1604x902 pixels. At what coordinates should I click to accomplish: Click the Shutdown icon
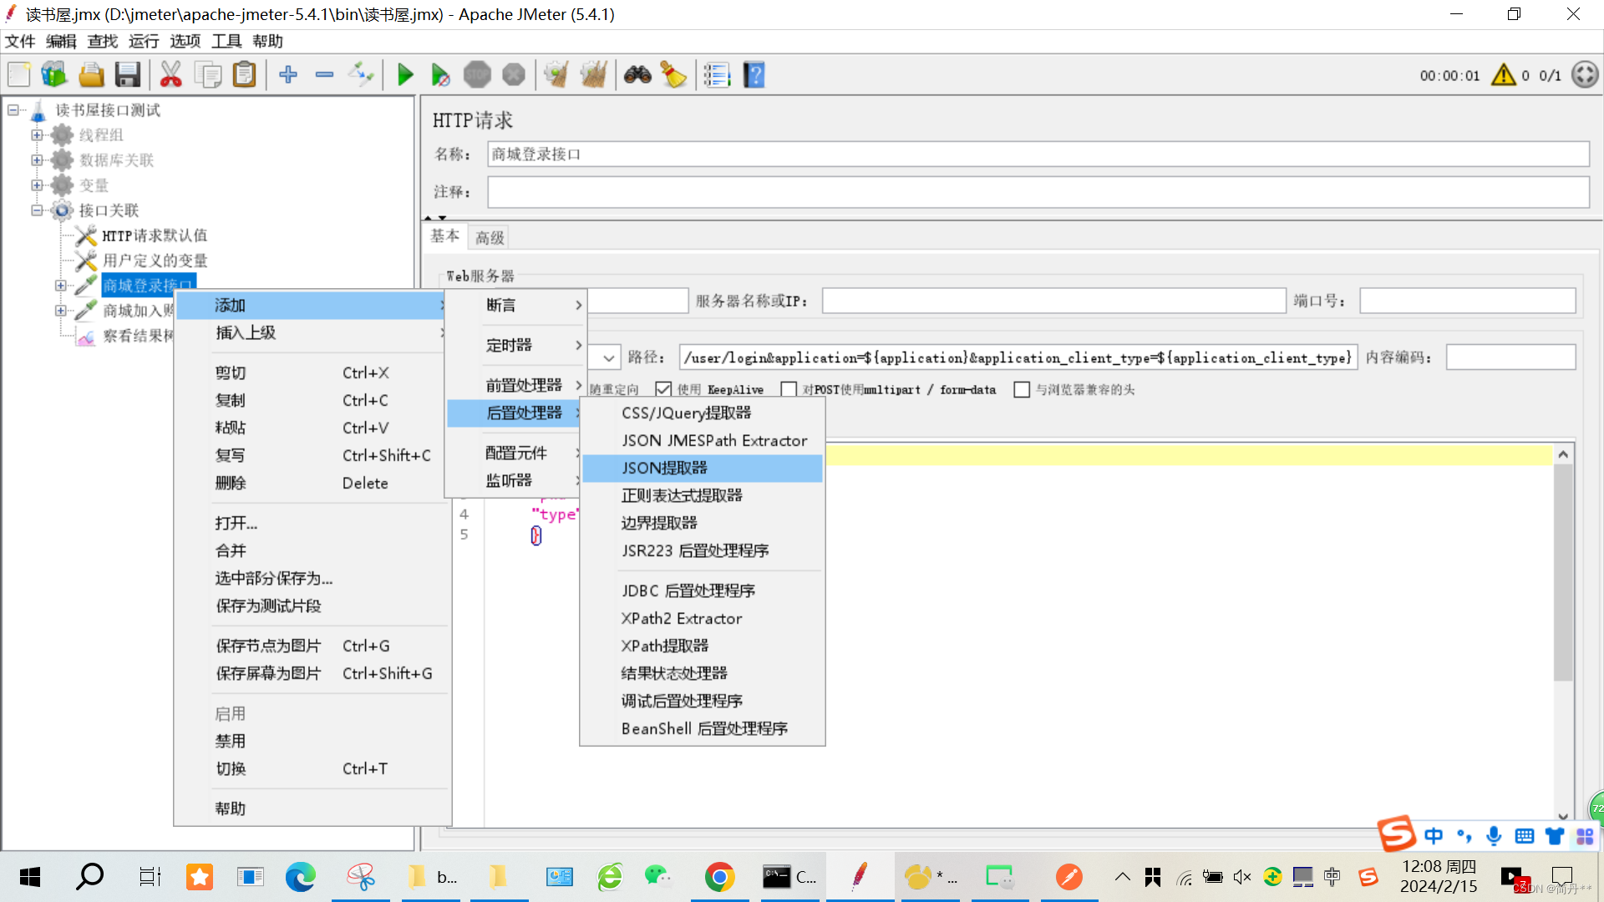click(514, 75)
